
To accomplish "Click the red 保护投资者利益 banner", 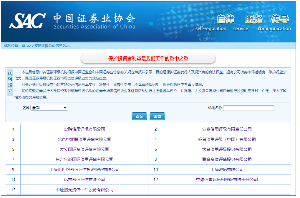I will pyautogui.click(x=148, y=58).
